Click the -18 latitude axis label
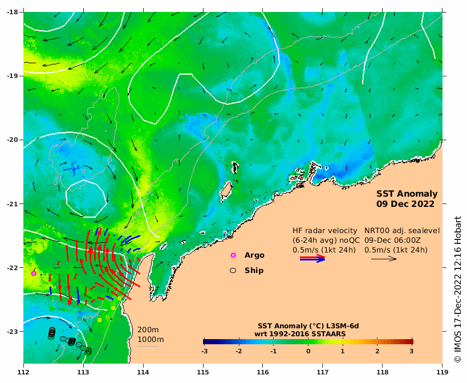467x383 pixels. tap(13, 12)
